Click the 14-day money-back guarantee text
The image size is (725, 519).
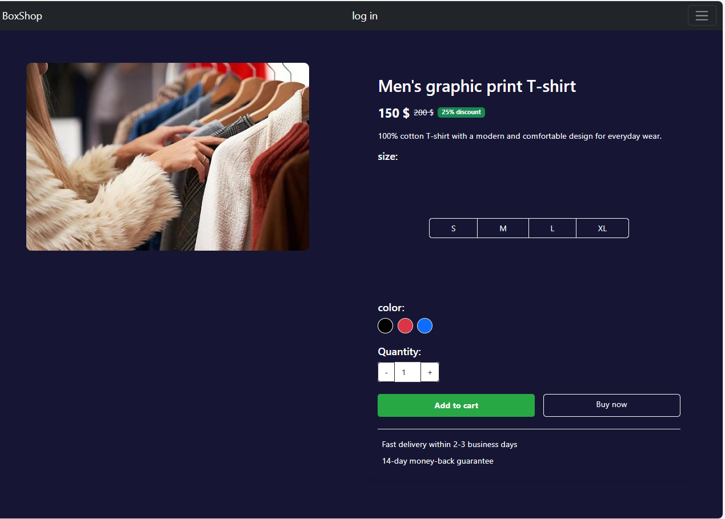point(438,461)
